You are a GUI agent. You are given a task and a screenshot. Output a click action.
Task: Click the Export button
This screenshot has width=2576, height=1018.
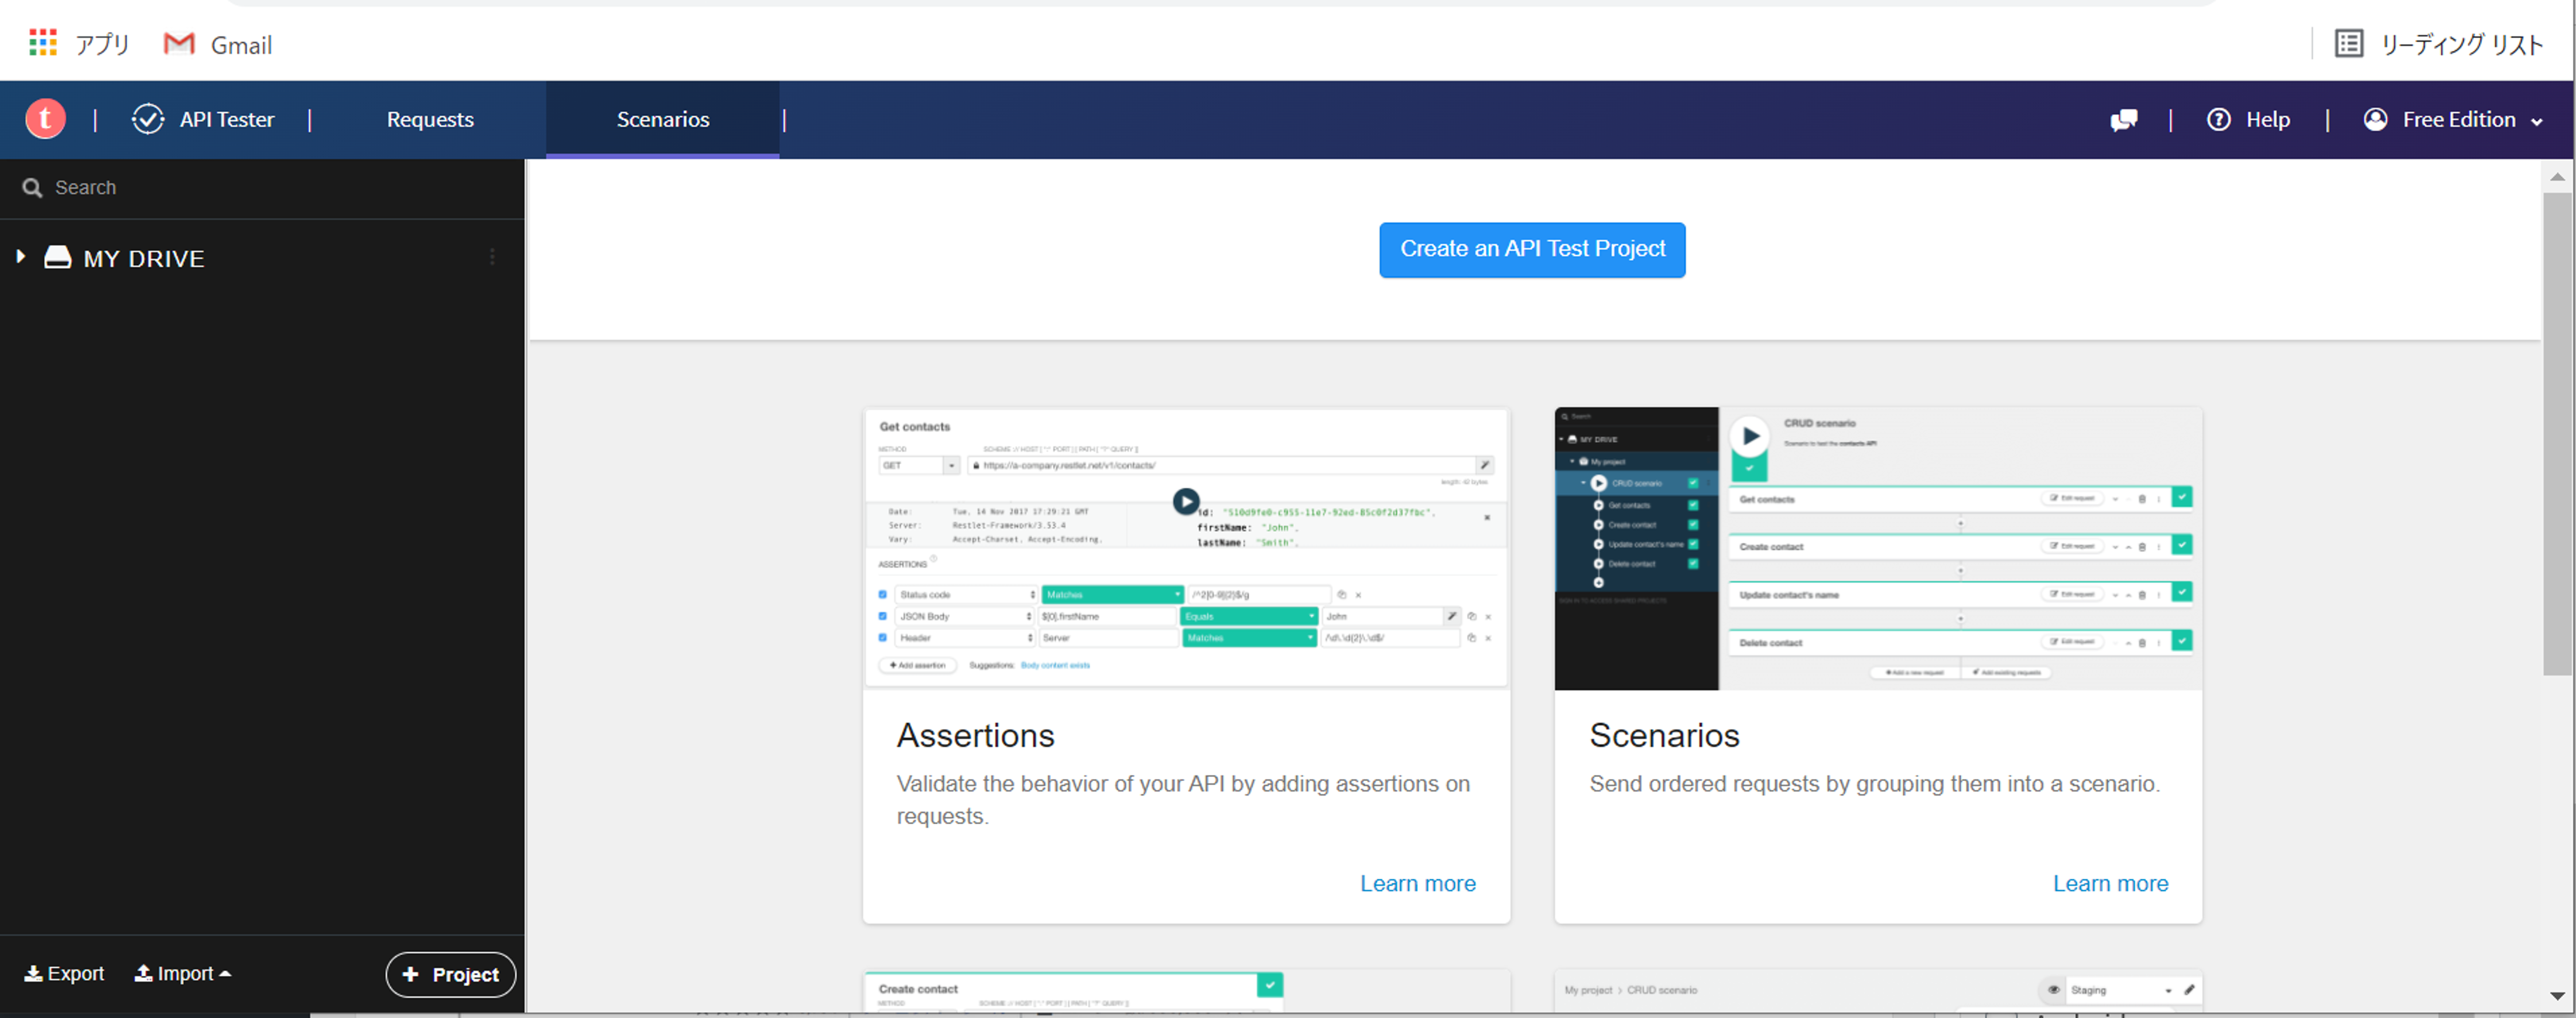tap(64, 973)
